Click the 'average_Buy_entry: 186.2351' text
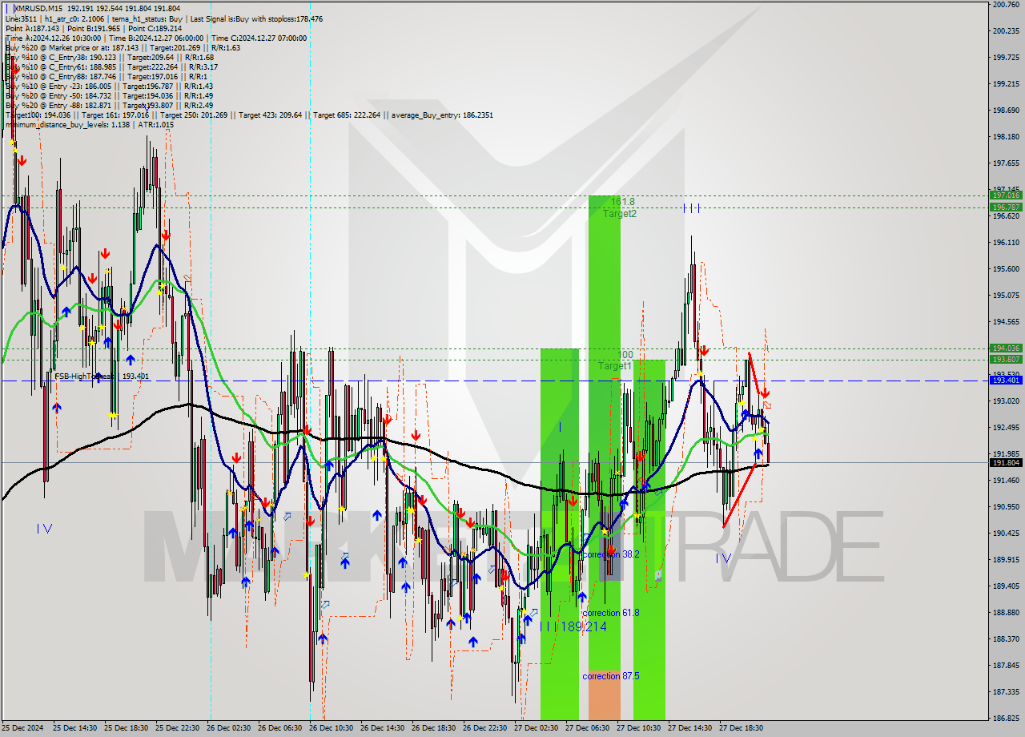This screenshot has width=1025, height=737. point(441,115)
